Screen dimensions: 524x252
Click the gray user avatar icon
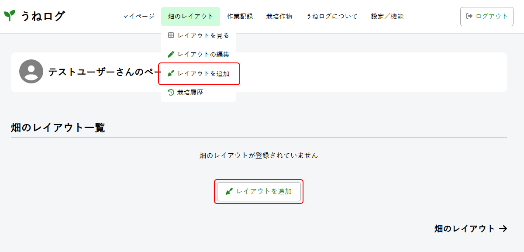pos(31,72)
